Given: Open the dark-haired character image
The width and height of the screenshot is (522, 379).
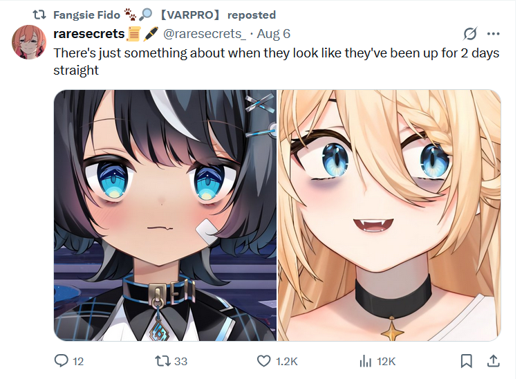Looking at the screenshot, I should pos(165,215).
